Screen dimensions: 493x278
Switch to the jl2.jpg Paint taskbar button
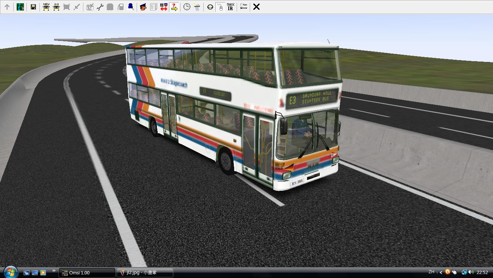[x=145, y=273]
